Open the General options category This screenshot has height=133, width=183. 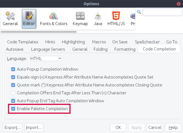click(x=10, y=19)
